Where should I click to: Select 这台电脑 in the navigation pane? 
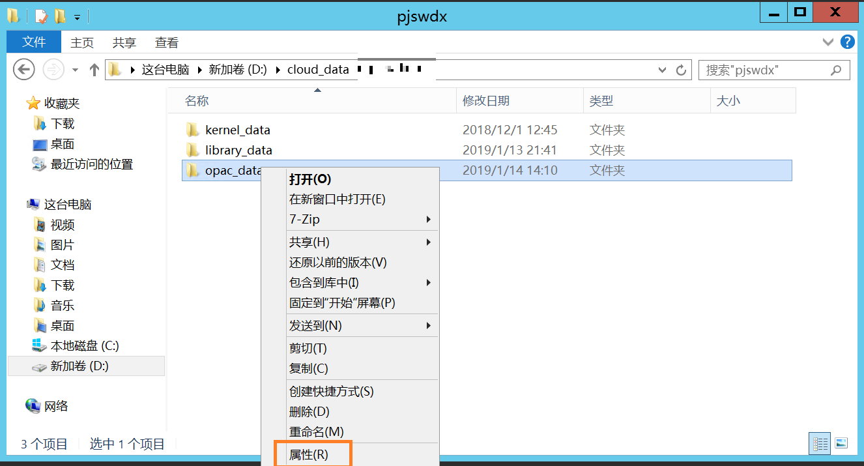coord(68,204)
